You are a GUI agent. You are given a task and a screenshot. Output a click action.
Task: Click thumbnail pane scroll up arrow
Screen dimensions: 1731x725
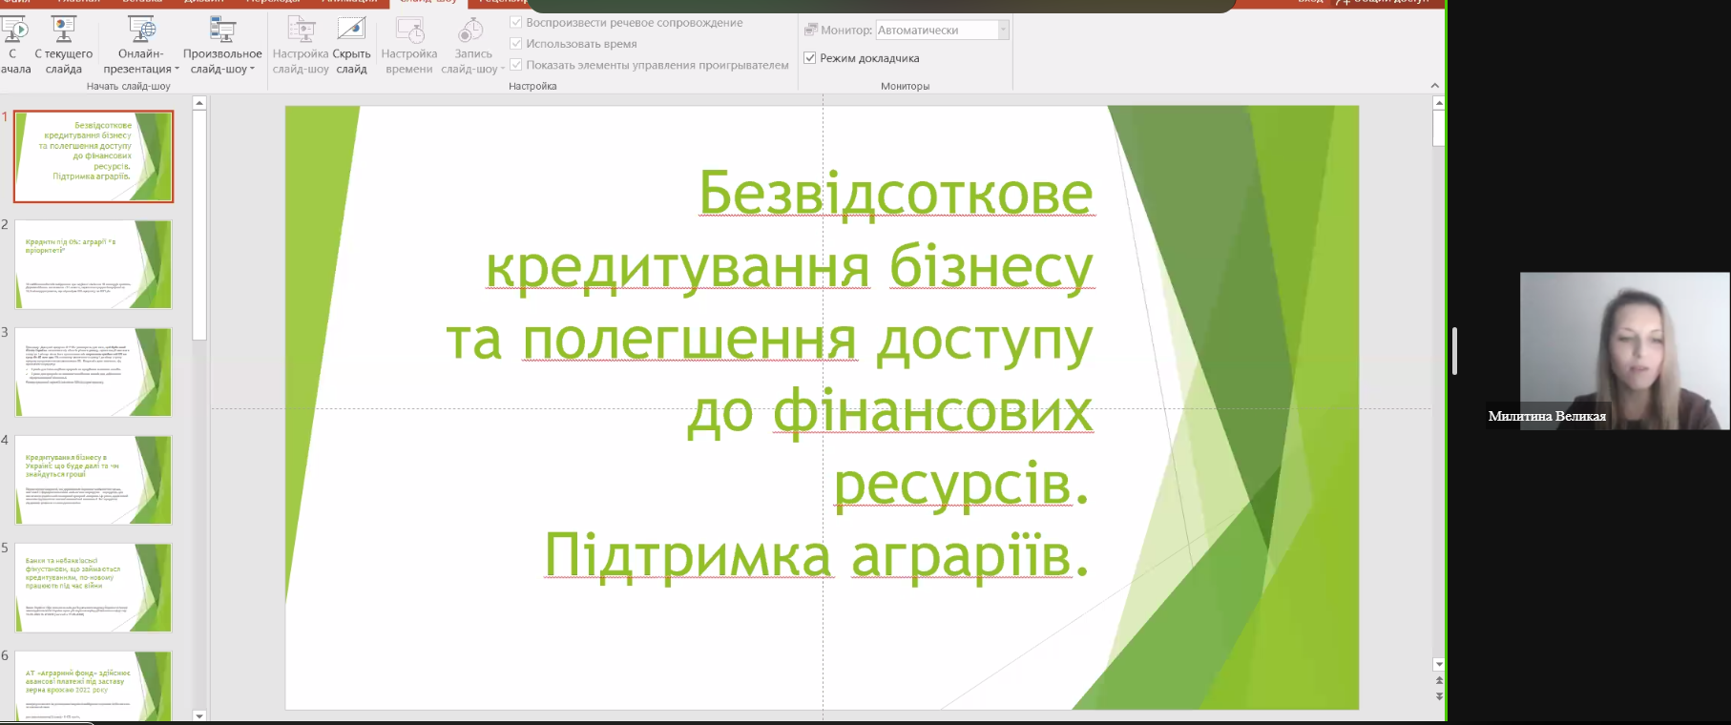tap(199, 103)
